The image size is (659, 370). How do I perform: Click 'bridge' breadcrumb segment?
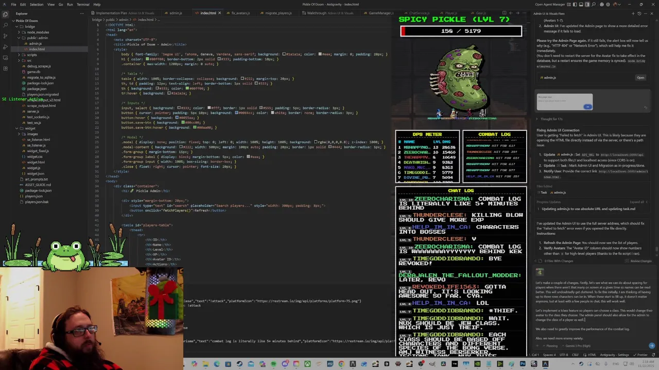click(96, 20)
